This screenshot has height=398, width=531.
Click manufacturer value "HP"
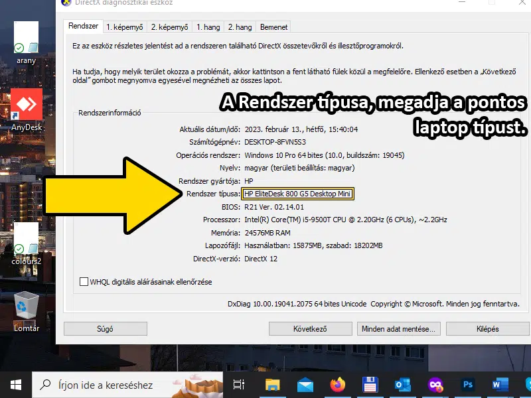point(248,181)
